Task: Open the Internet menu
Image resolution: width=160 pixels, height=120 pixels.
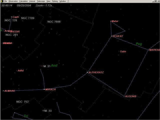Action: (x=32, y=1)
